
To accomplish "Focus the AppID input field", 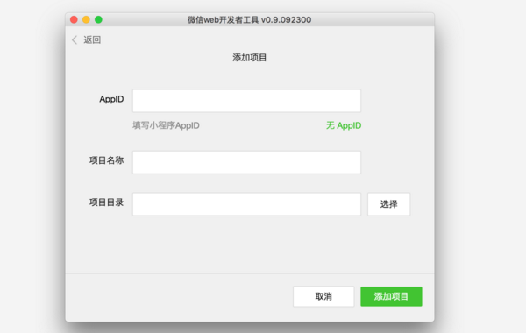I will 246,101.
